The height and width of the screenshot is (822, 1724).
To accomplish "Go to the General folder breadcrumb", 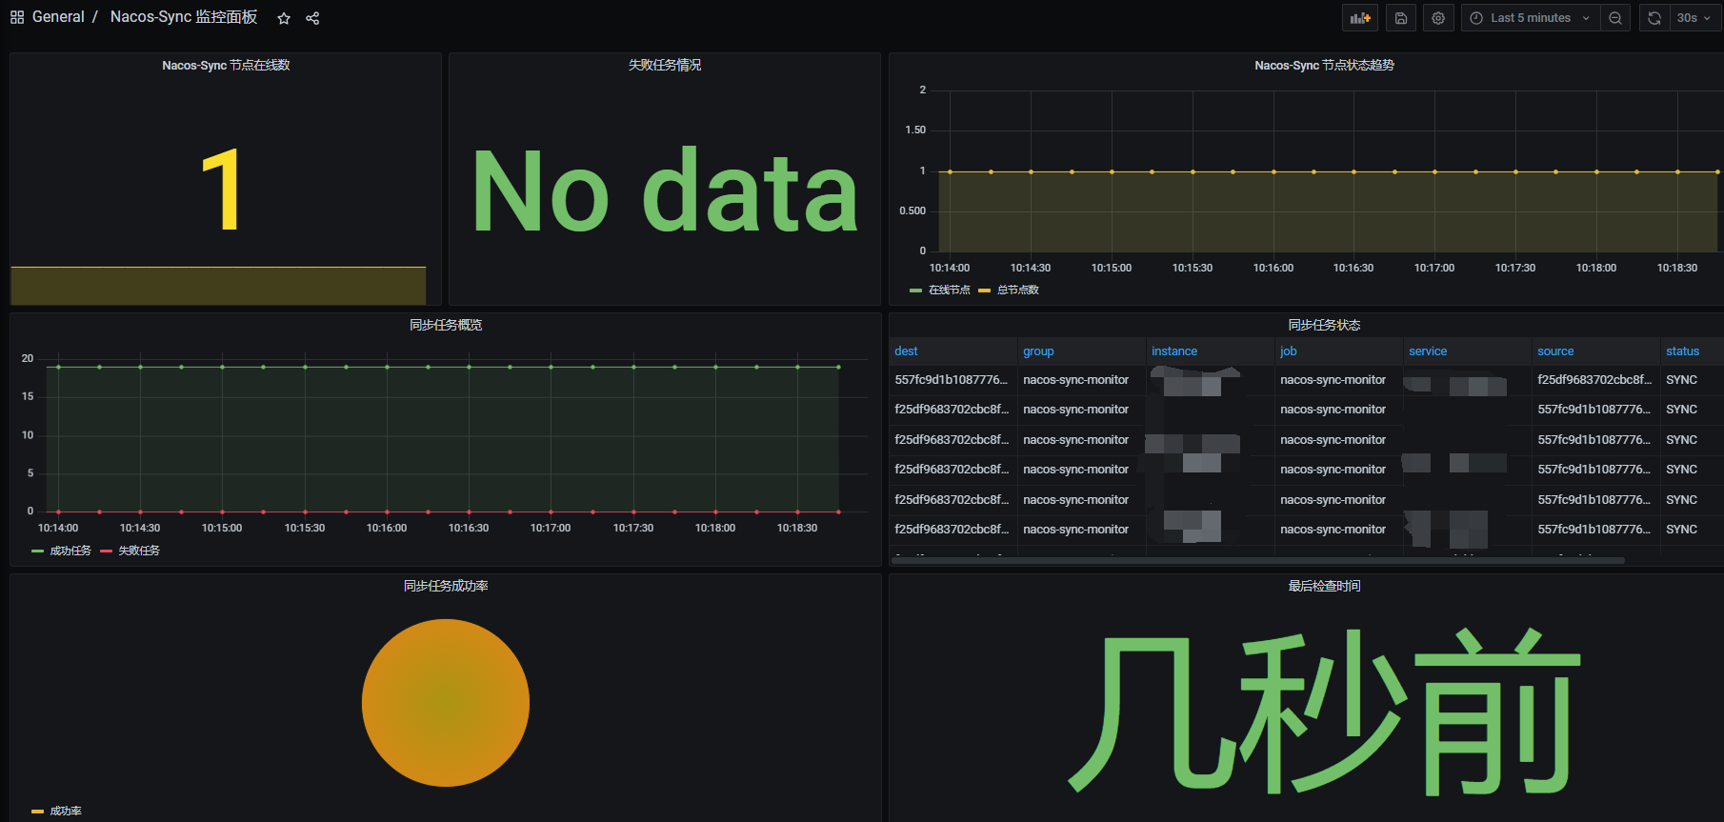I will (x=58, y=17).
